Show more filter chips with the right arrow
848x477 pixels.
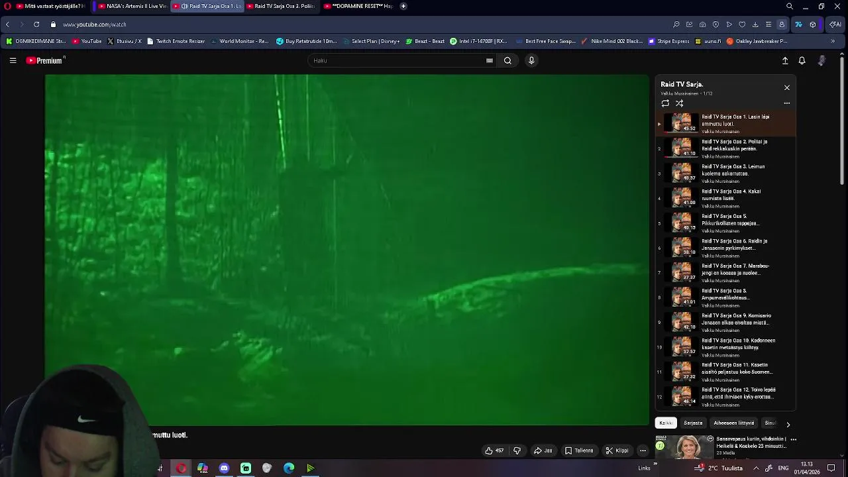coord(788,424)
